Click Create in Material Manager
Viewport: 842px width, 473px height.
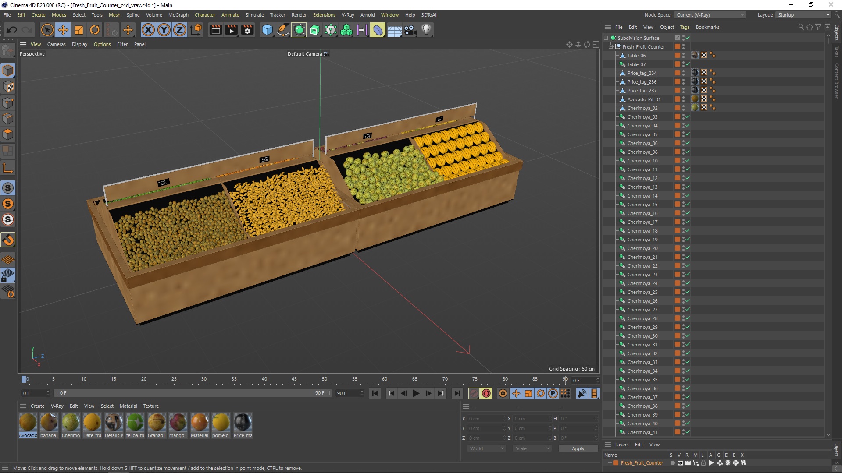pos(37,406)
